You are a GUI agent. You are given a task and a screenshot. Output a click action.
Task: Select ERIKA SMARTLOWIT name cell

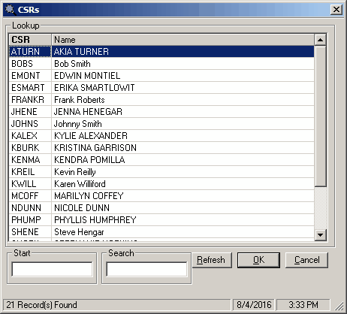click(x=183, y=88)
